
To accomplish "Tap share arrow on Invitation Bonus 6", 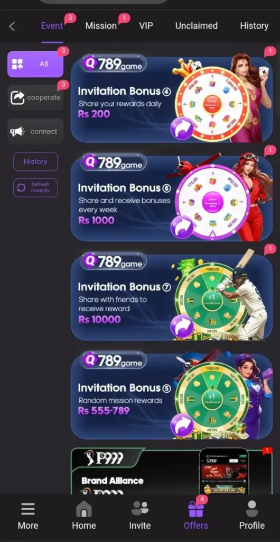I will (x=182, y=227).
